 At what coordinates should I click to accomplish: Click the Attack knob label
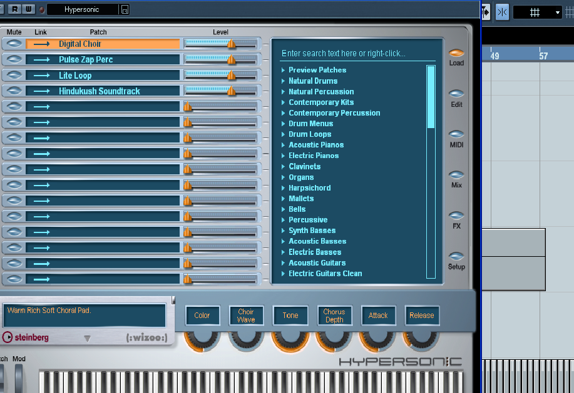coord(378,316)
